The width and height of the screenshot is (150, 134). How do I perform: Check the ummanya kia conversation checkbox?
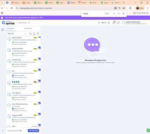[x=40, y=59]
